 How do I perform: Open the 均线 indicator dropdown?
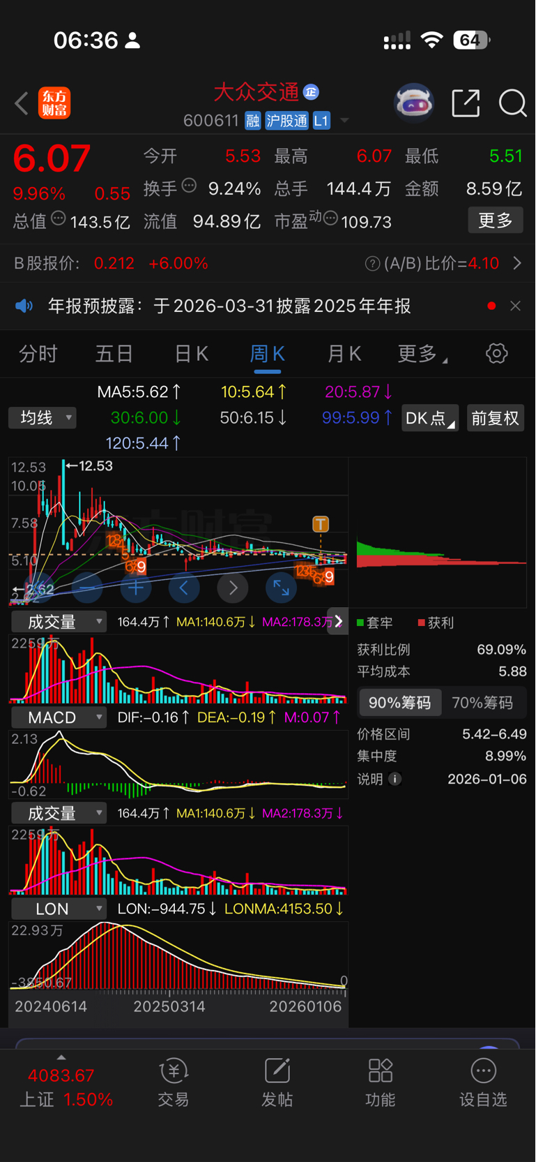click(43, 418)
